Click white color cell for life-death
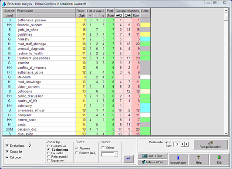 pos(145,77)
